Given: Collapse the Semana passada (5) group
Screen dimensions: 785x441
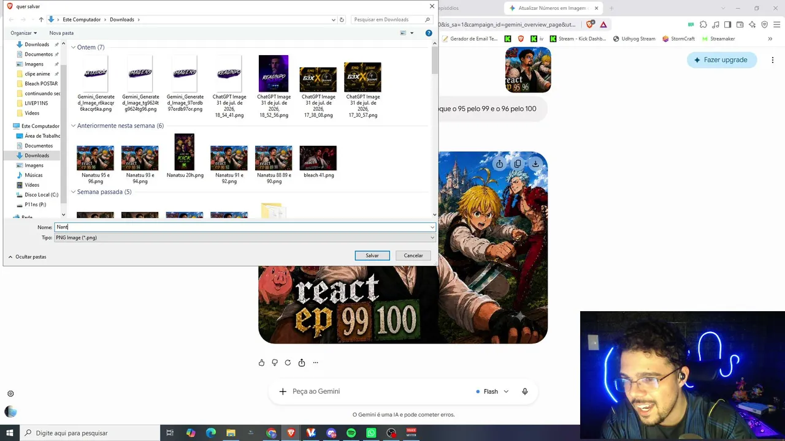Looking at the screenshot, I should (73, 192).
